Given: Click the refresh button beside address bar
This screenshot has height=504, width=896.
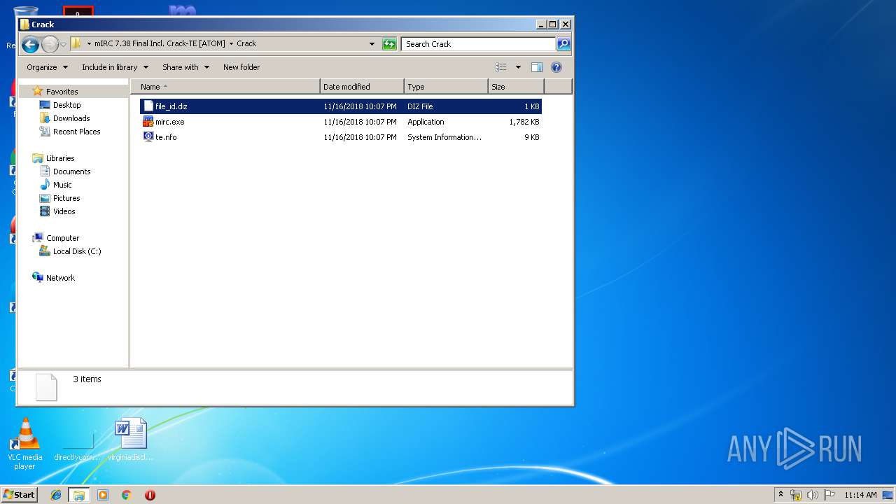Looking at the screenshot, I should (389, 44).
